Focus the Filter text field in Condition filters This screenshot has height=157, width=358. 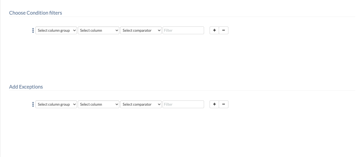[183, 30]
